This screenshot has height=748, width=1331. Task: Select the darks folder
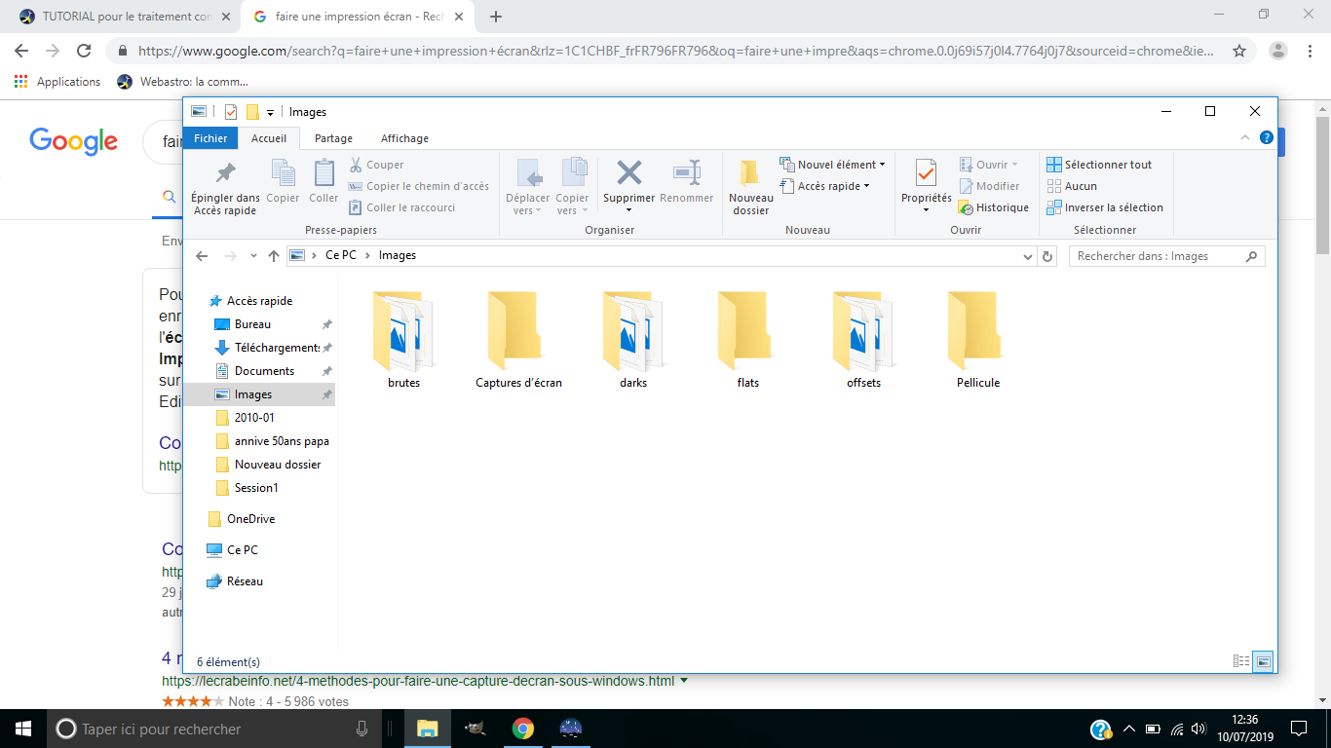tap(633, 341)
